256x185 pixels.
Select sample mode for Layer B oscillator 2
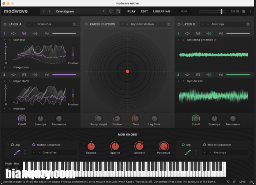point(209,75)
